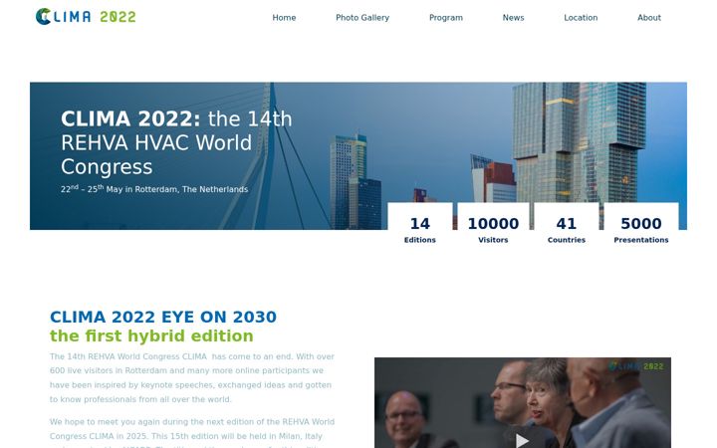717x448 pixels.
Task: Select News in the navigation
Action: click(513, 18)
